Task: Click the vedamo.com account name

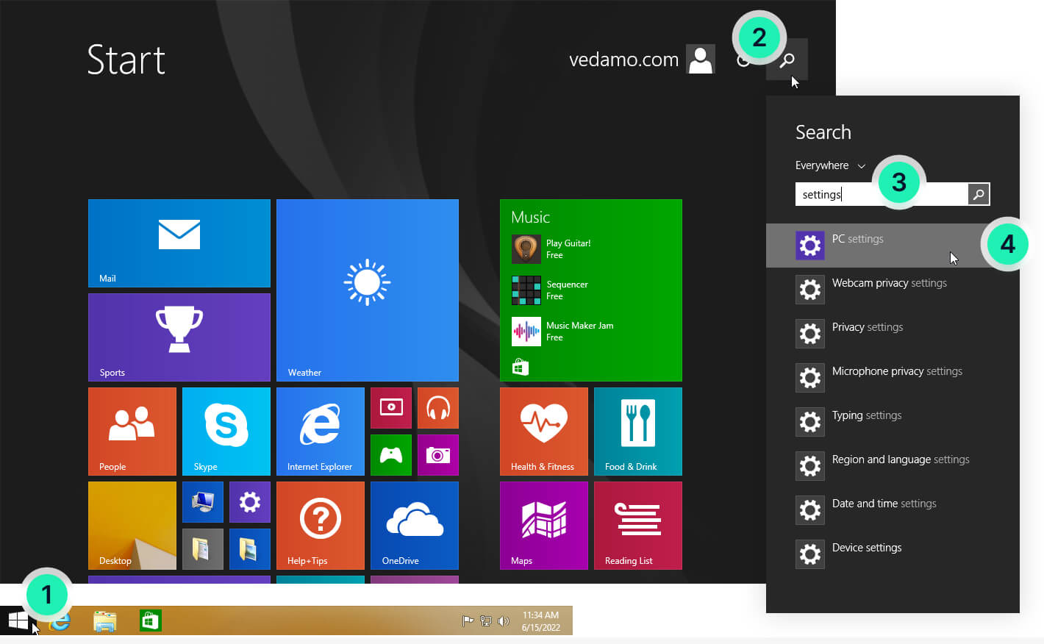Action: (623, 60)
